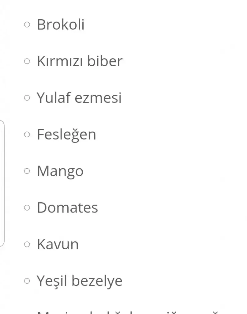Select the word ezmesi in the list
This screenshot has width=247, height=314.
98,98
